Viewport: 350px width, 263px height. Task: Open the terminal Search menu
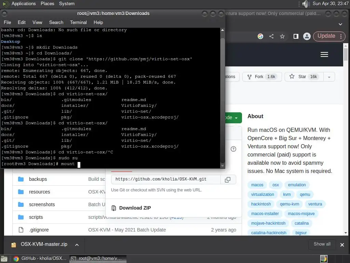(56, 22)
